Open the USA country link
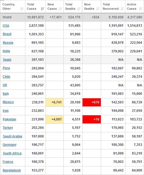The image size is (144, 175). pyautogui.click(x=6, y=26)
